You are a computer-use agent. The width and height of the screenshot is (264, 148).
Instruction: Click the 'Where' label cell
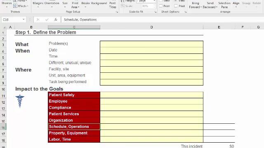click(24, 70)
